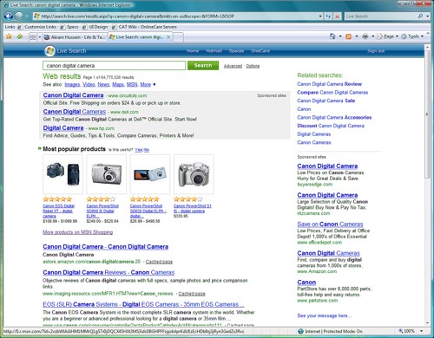Screen dimensions: 434x338
Task: Click the green Search button
Action: pos(203,66)
